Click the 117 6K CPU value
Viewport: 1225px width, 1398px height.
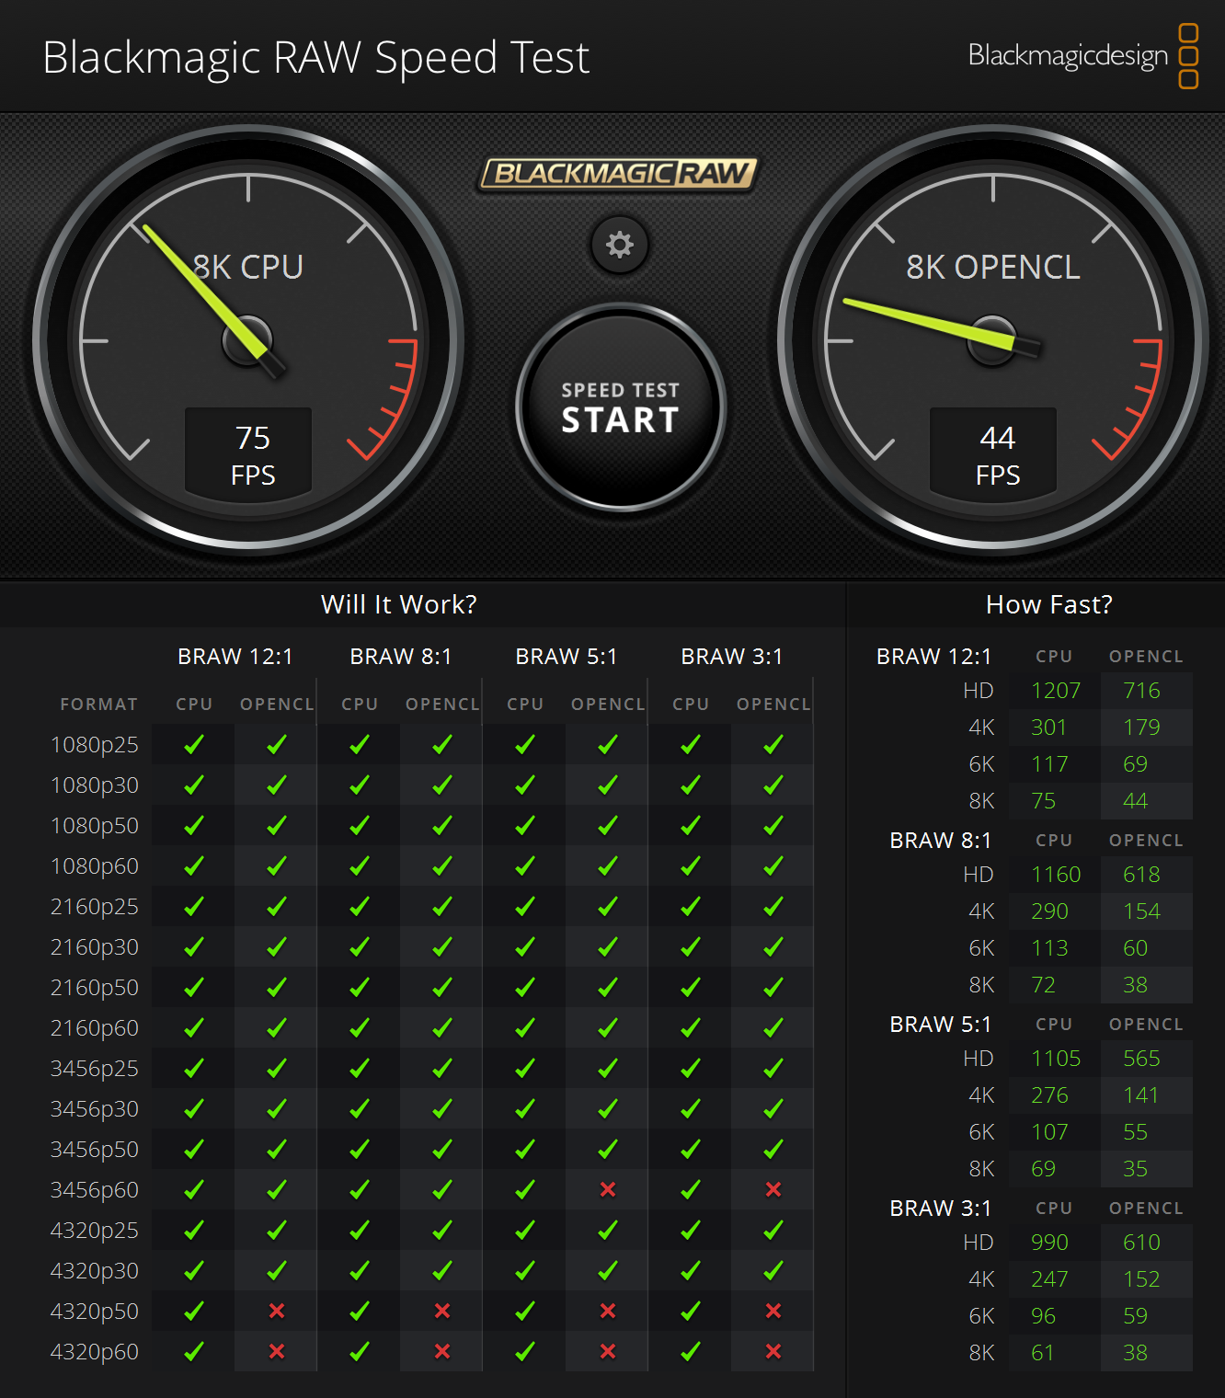[1049, 764]
